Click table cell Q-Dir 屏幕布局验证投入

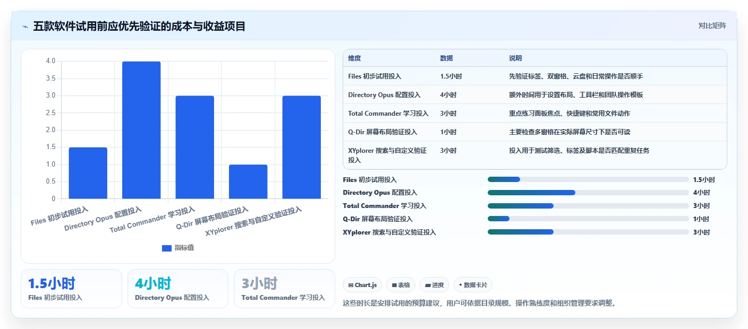coord(382,132)
